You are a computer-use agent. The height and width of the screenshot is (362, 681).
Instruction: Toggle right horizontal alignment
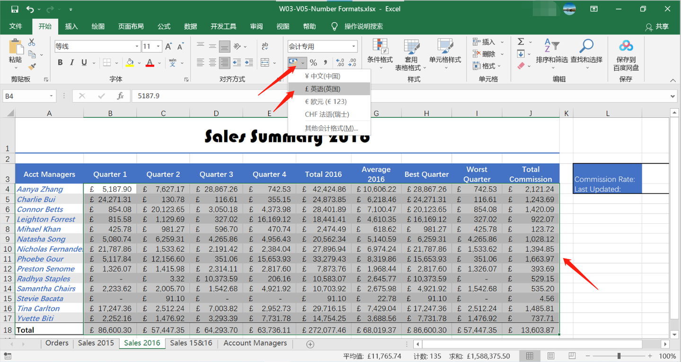225,62
